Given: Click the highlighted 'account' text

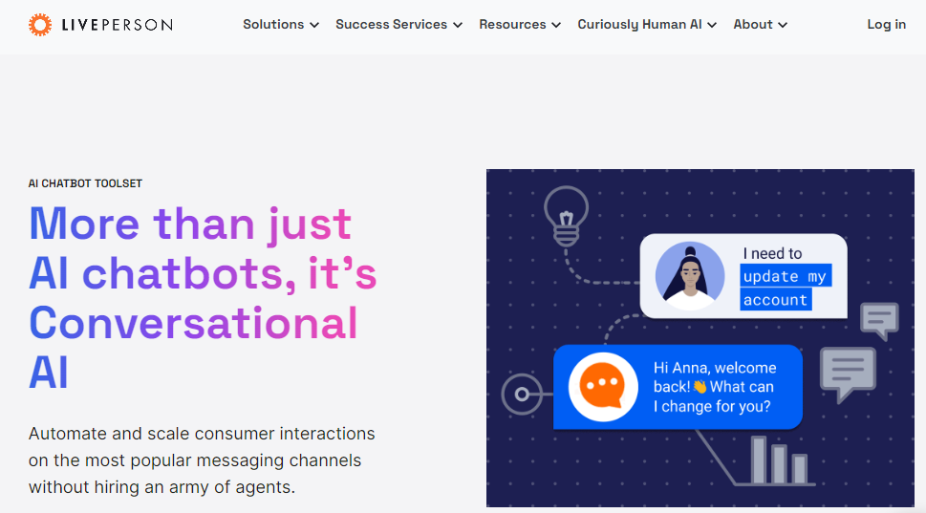Looking at the screenshot, I should (x=775, y=299).
